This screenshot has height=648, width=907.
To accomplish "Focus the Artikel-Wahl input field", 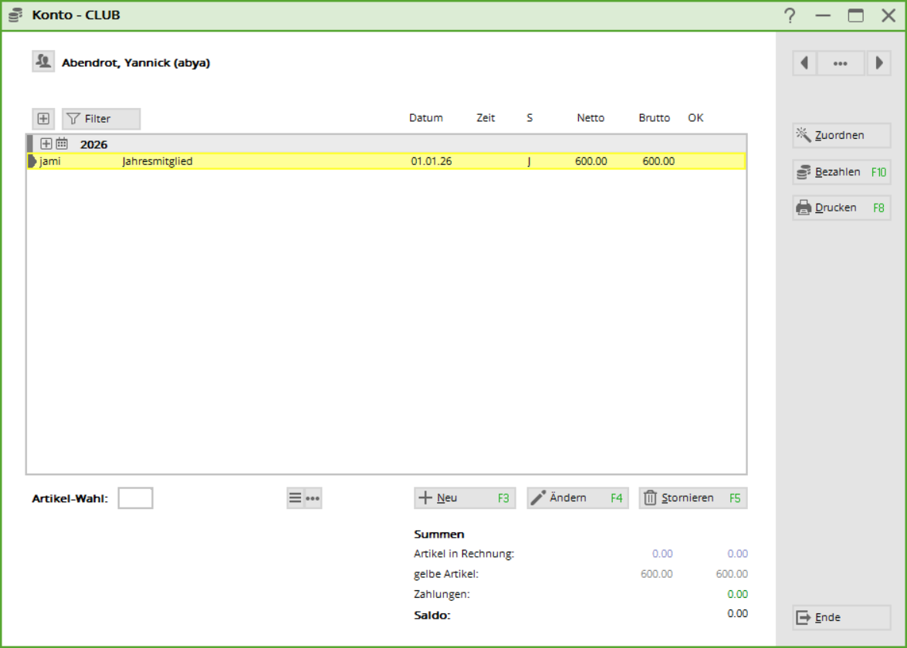I will coord(135,498).
